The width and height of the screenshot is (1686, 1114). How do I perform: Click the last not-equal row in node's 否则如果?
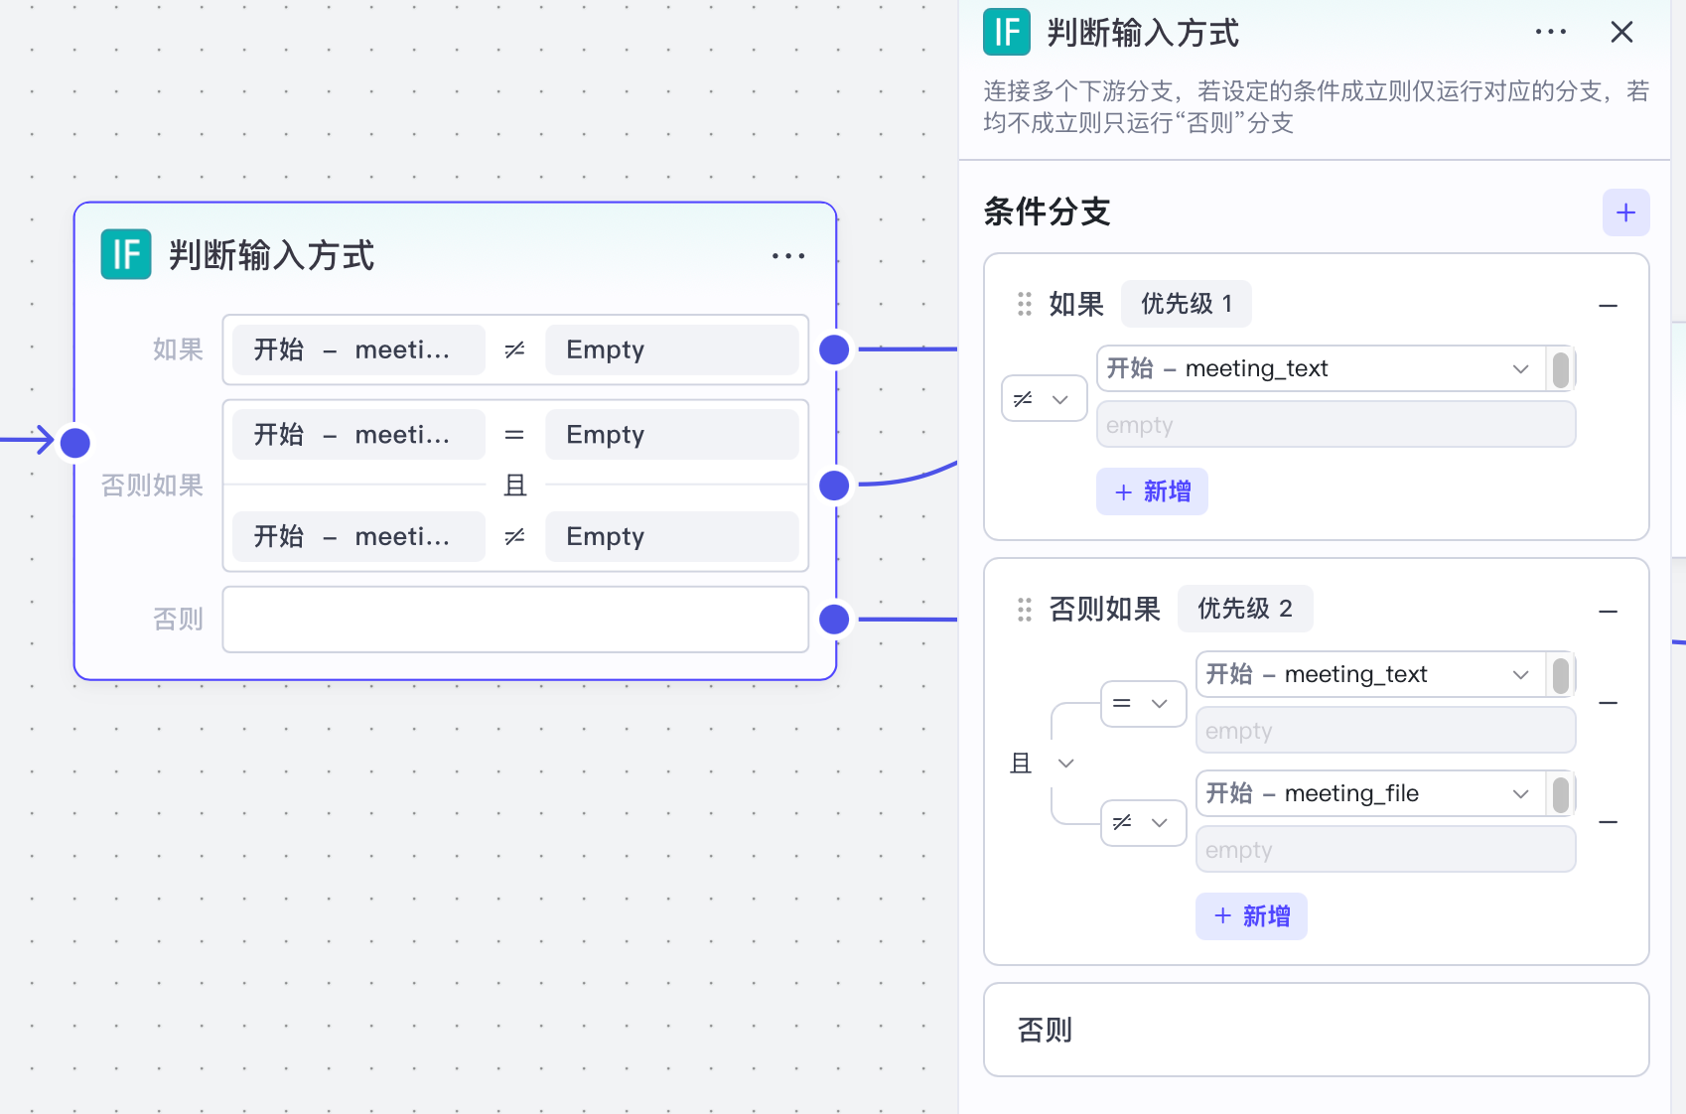(x=515, y=536)
